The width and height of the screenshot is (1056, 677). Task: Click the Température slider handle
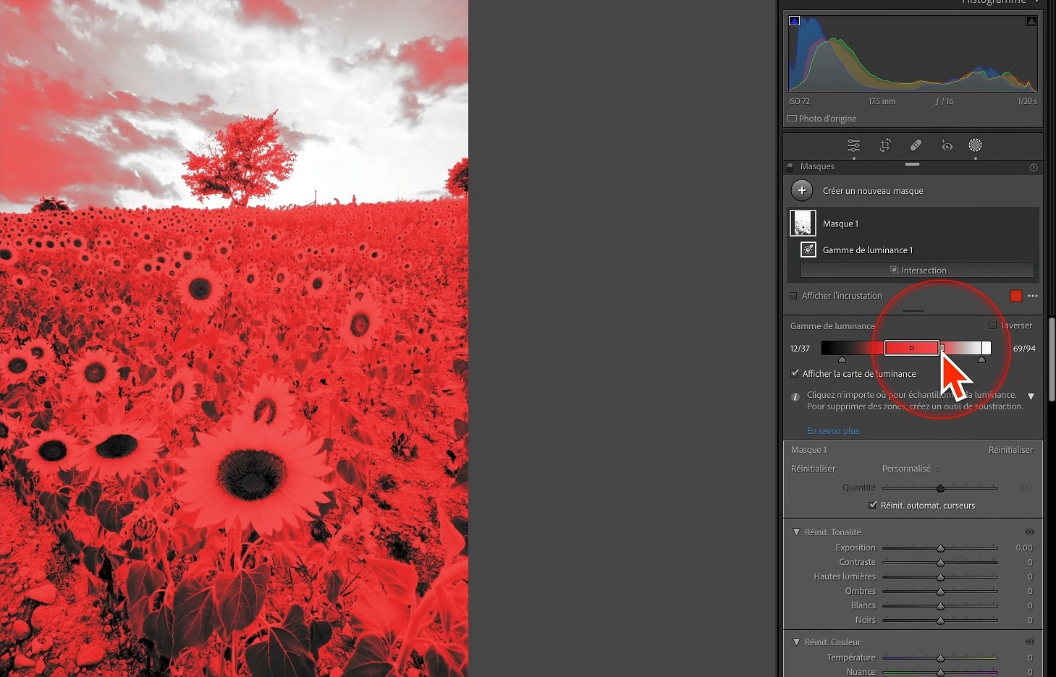click(940, 658)
